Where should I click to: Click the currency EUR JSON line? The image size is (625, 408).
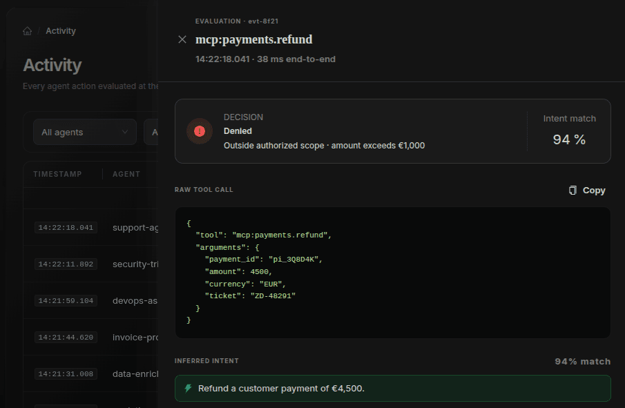click(x=246, y=284)
